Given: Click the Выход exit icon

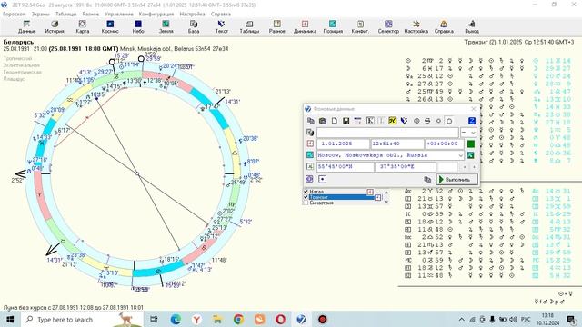Looking at the screenshot, I should [472, 26].
